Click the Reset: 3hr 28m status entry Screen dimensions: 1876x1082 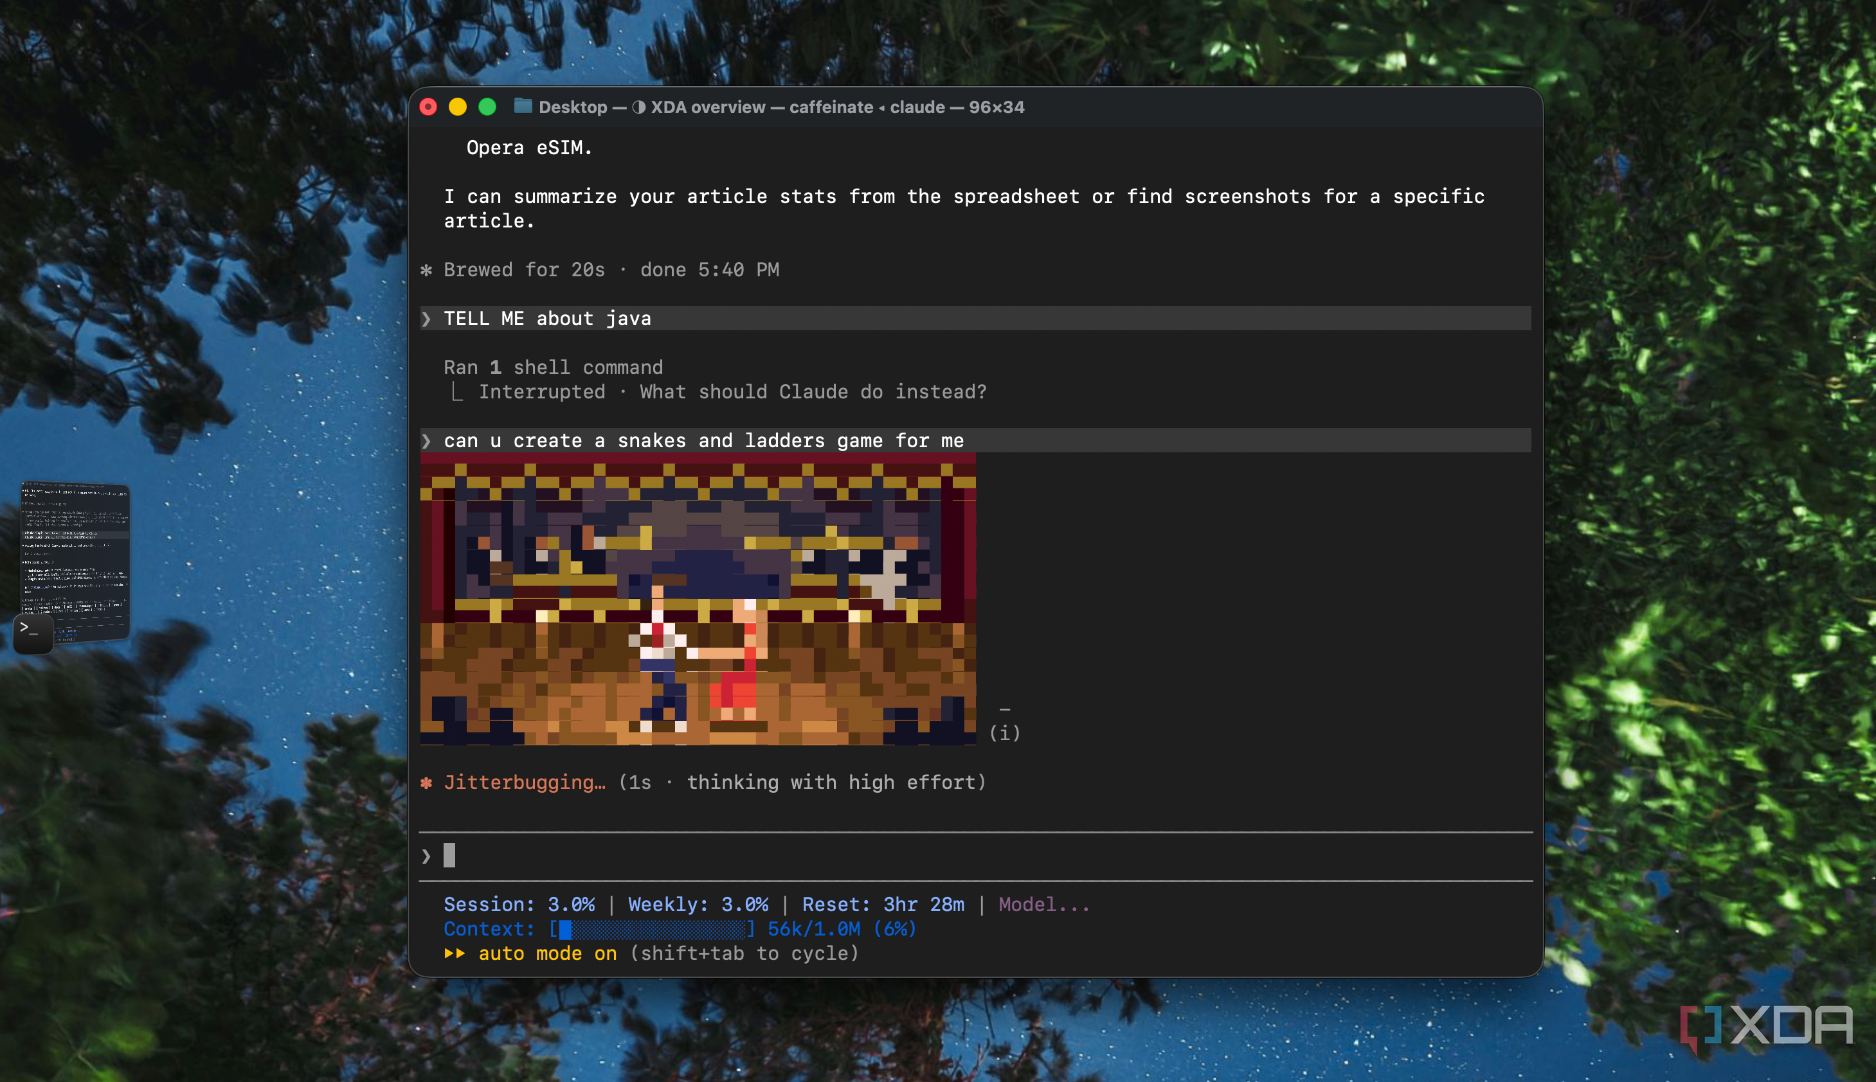click(x=883, y=905)
